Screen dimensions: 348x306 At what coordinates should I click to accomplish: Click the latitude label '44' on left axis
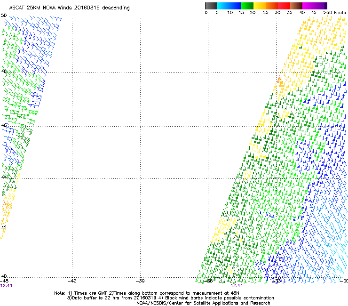coord(4,177)
